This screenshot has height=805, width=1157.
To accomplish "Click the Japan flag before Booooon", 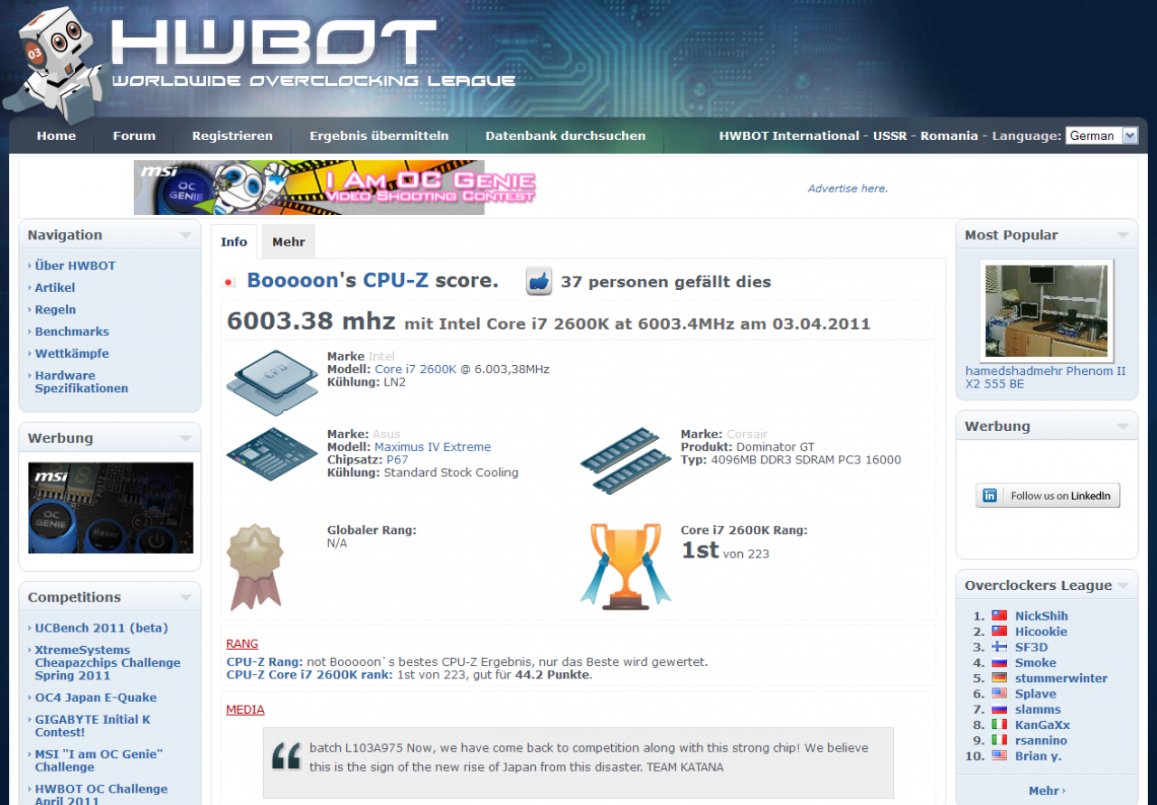I will coord(230,282).
